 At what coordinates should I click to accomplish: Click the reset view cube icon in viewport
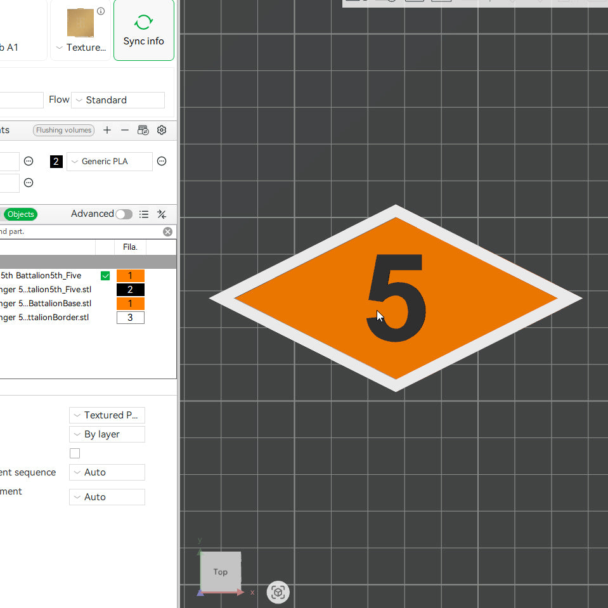click(x=278, y=592)
